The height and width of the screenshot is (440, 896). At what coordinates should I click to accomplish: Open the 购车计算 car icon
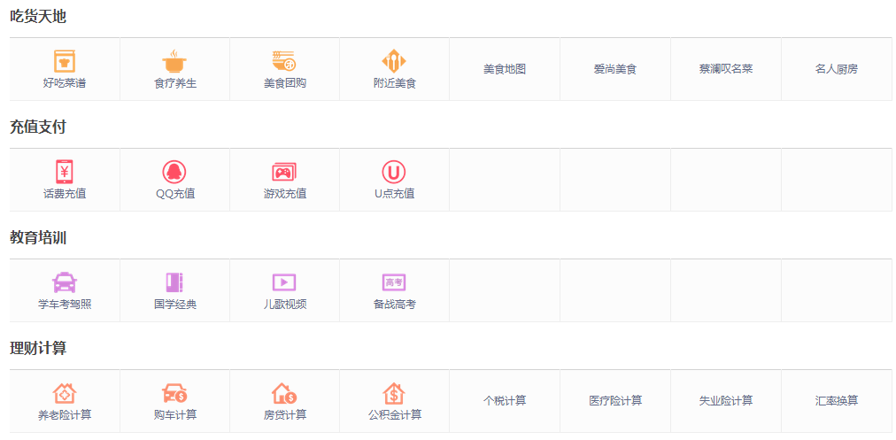pos(174,393)
